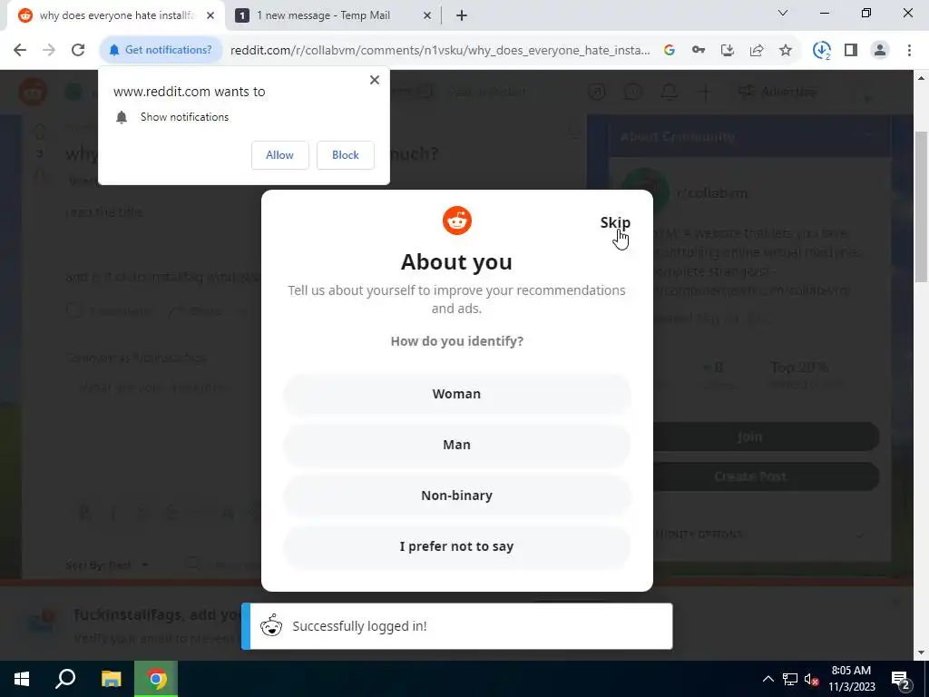This screenshot has height=697, width=929.
Task: Open Chrome three-dot menu
Action: pos(909,51)
